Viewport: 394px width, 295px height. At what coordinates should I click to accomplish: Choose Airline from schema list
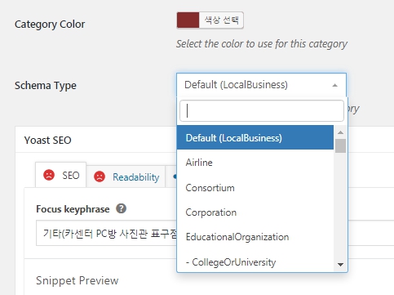[255, 163]
